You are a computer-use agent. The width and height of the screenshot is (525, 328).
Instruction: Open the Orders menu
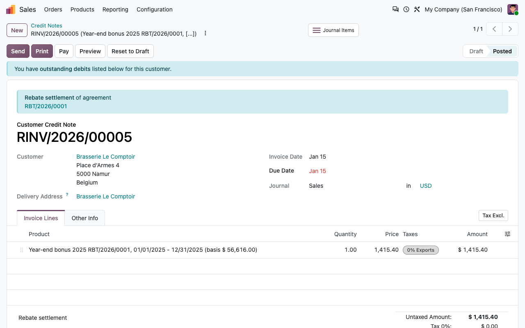click(53, 9)
